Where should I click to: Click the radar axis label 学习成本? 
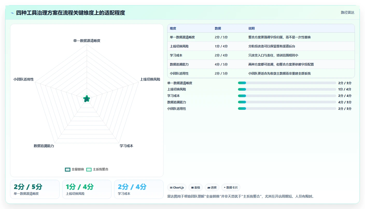point(126,146)
